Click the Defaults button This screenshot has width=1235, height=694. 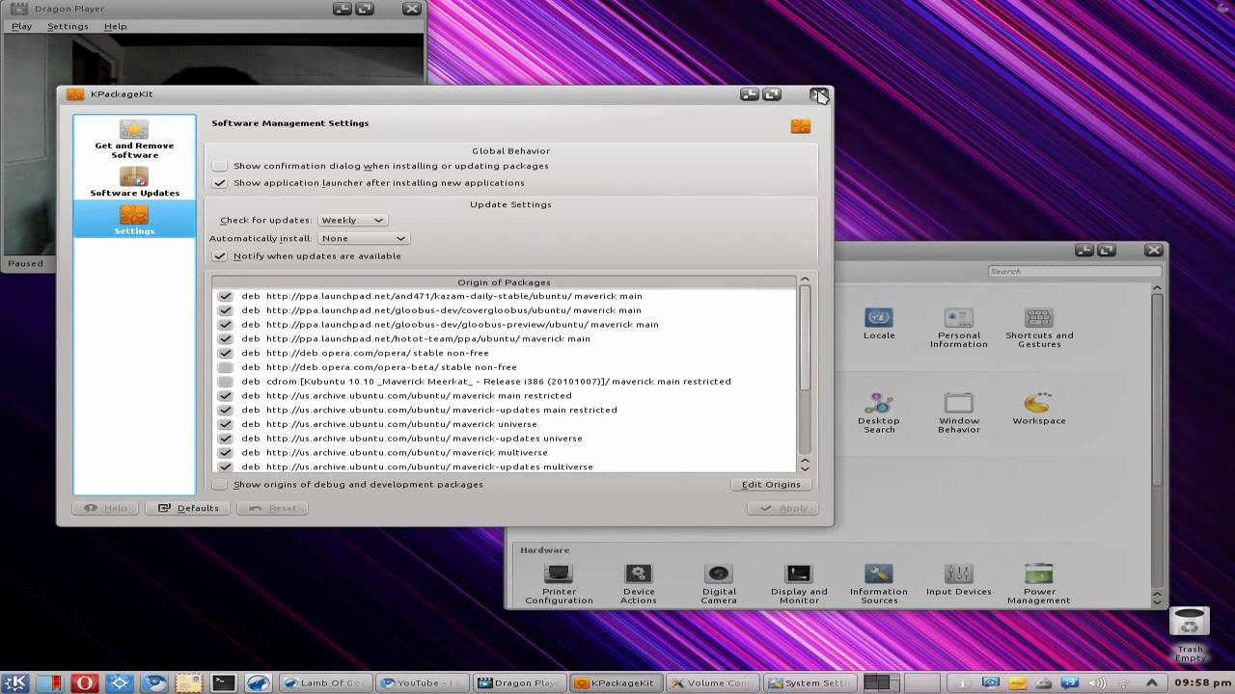[188, 508]
